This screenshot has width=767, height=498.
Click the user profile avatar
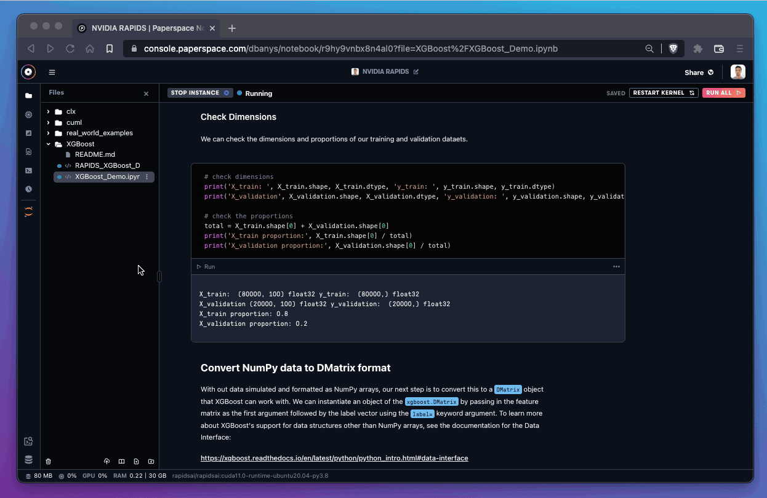738,72
